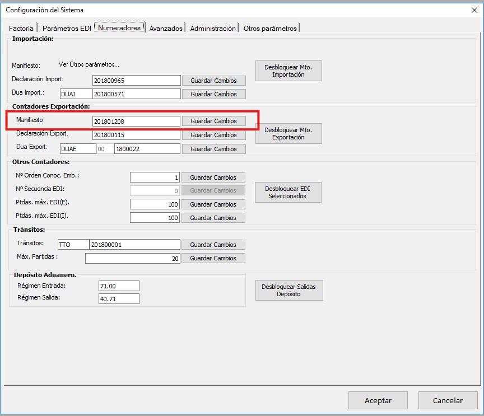
Task: Click the Declaración Import number field
Action: [137, 81]
